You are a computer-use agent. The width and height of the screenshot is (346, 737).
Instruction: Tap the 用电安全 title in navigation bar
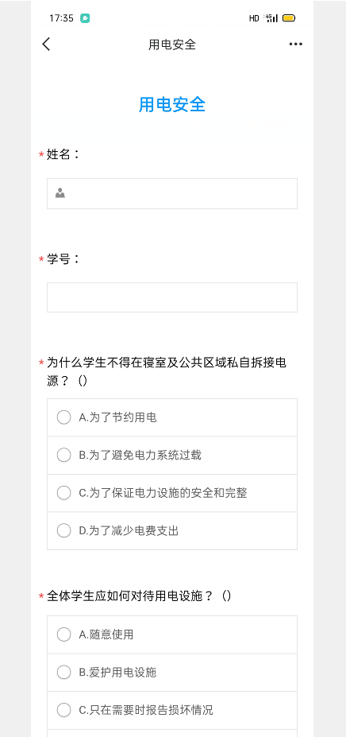[x=172, y=45]
